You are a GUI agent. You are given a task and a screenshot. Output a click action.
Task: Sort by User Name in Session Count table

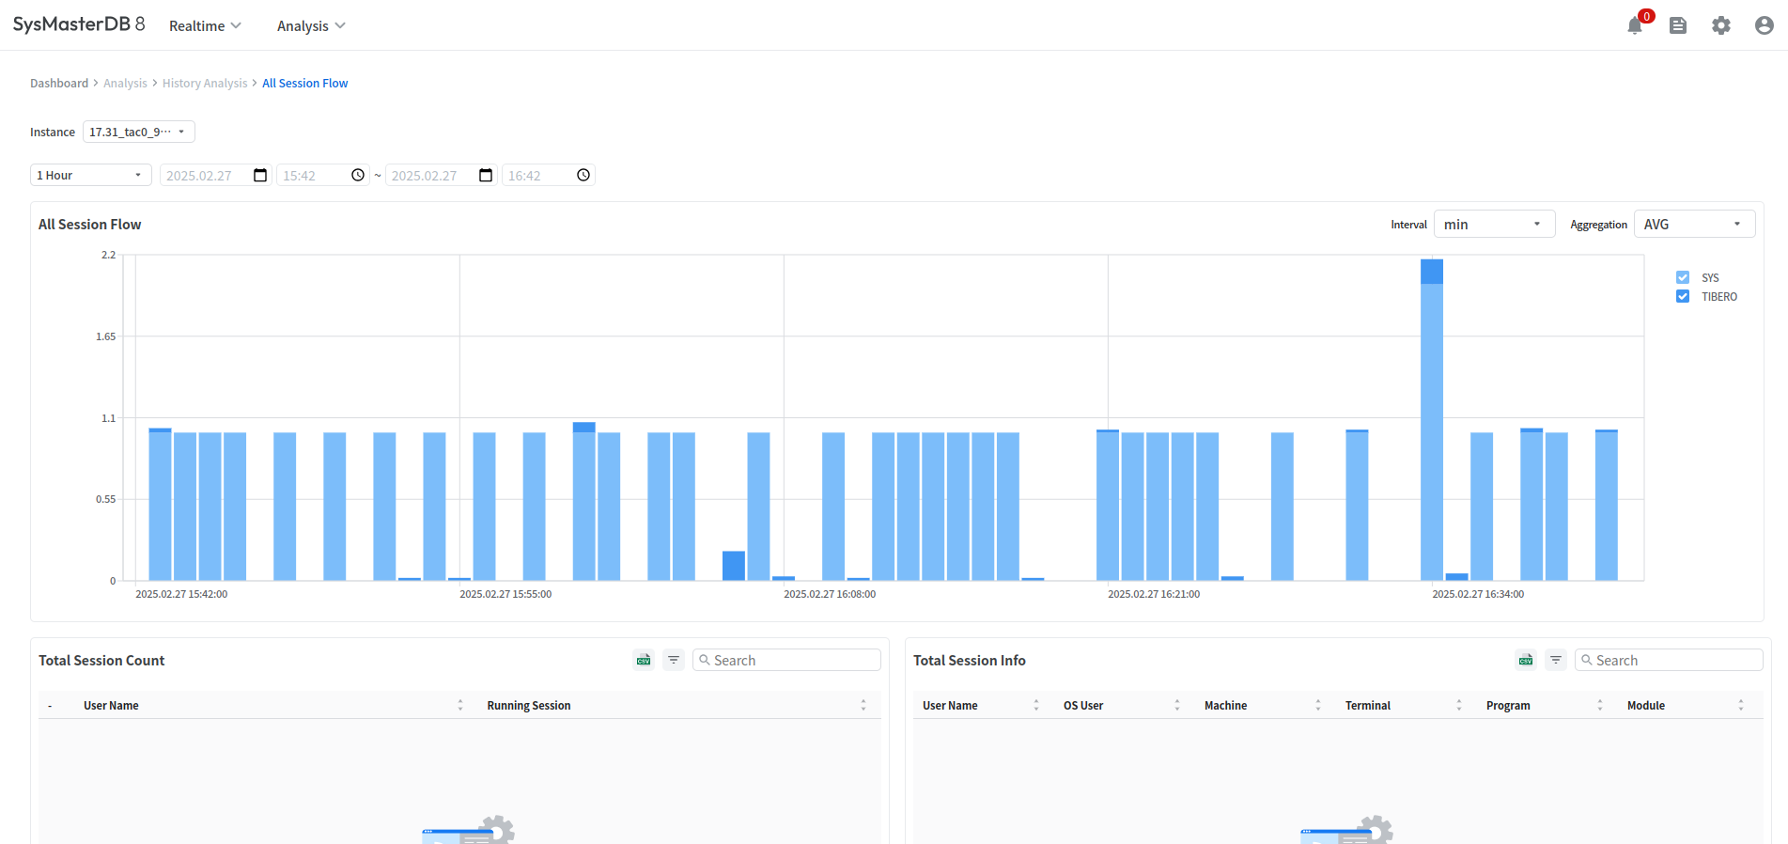tap(460, 705)
